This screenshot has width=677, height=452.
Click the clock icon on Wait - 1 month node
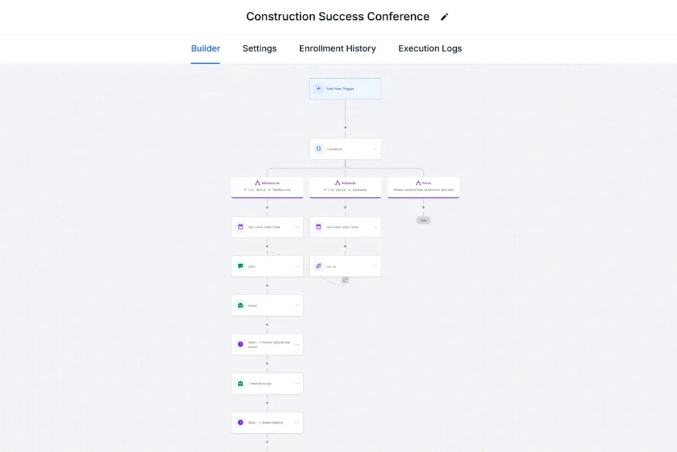point(241,344)
